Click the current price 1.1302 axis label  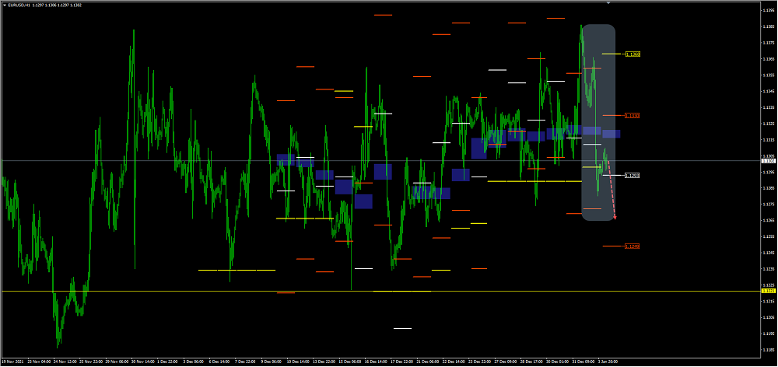[767, 161]
